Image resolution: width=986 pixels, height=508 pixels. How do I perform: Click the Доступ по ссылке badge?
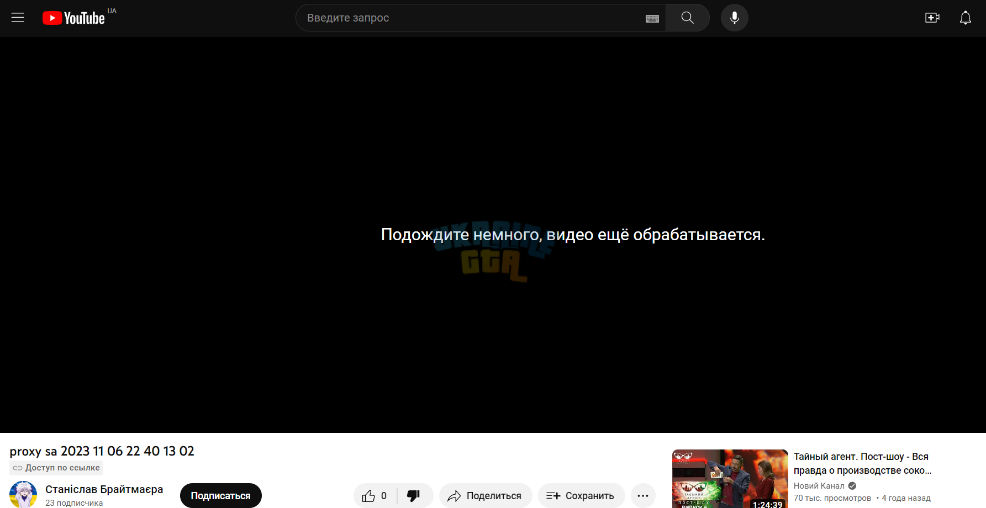click(x=56, y=468)
